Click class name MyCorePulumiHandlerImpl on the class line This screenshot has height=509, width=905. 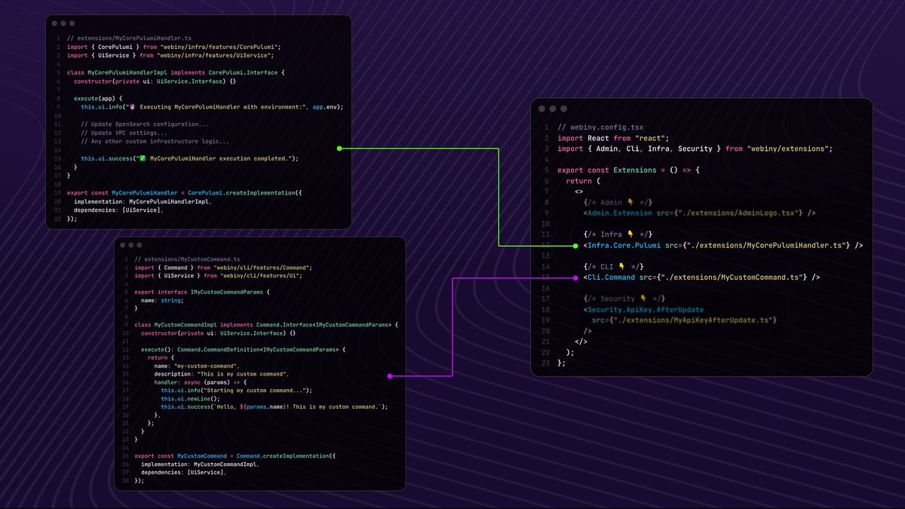[x=127, y=72]
